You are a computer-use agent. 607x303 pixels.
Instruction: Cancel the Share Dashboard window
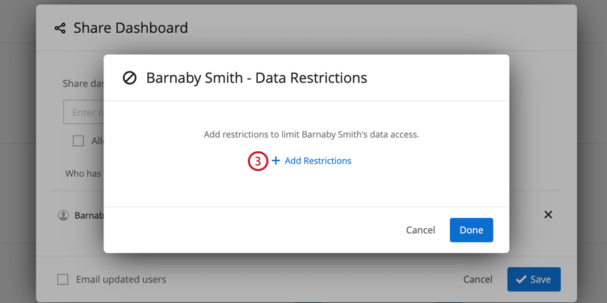[478, 279]
